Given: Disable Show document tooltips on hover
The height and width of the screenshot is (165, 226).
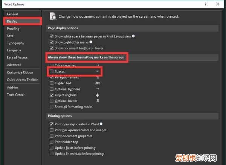Looking at the screenshot, I should pos(52,48).
